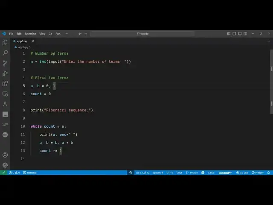Screen dimensions: 273x205
Task: Open the round bun icon in the activity bar
Action: pos(5,135)
